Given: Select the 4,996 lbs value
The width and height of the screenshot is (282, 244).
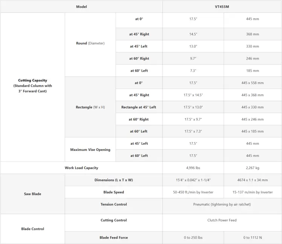Looking at the screenshot, I should (193, 168).
